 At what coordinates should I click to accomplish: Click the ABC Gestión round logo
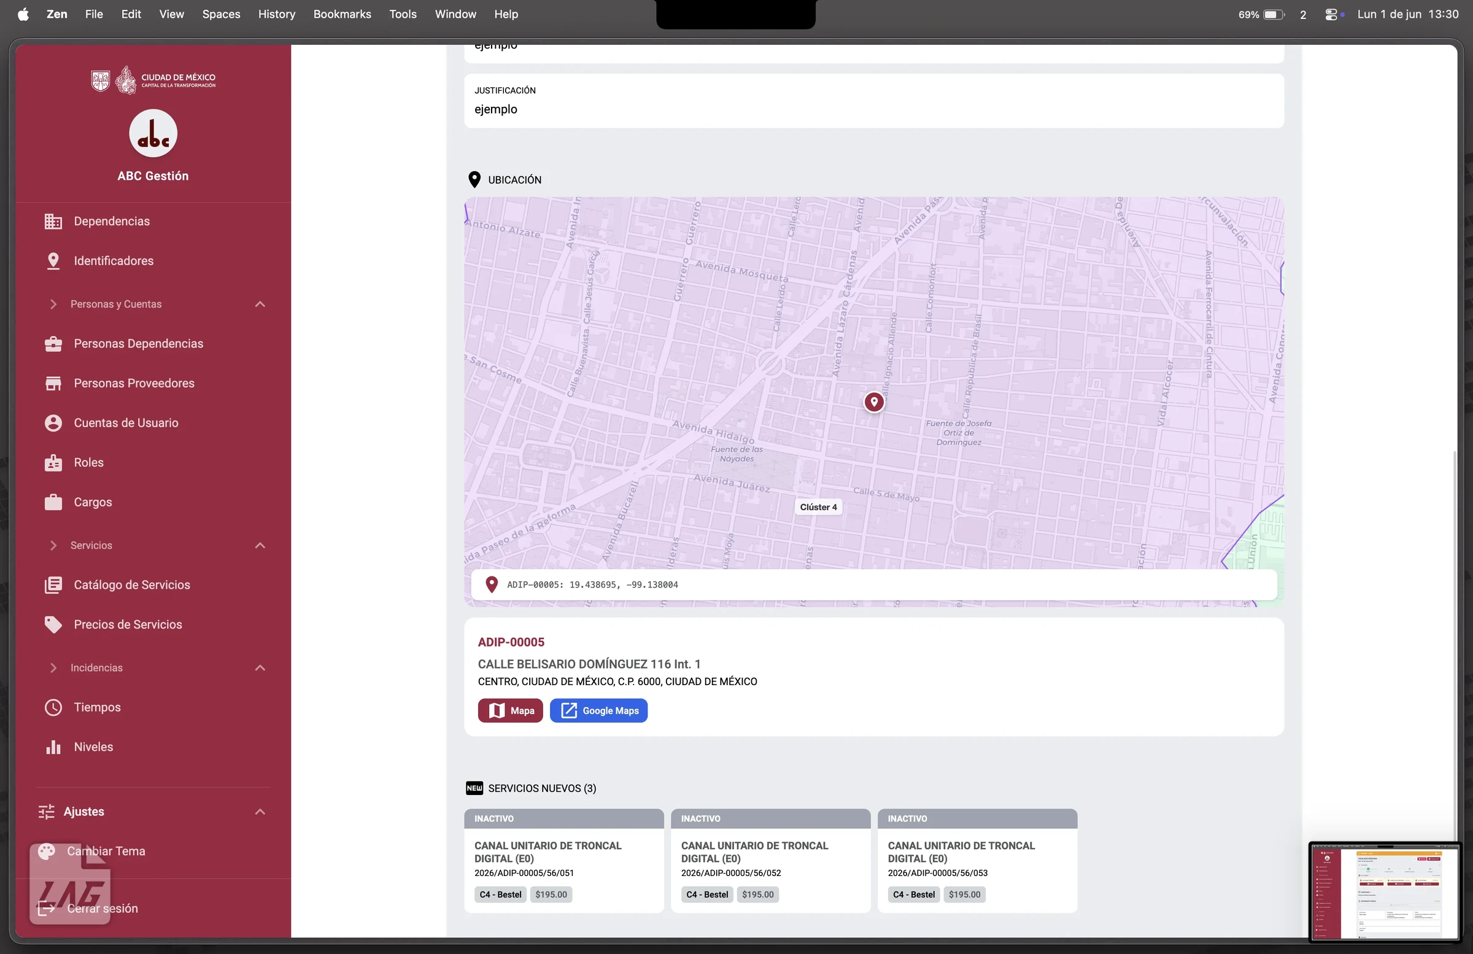153,133
